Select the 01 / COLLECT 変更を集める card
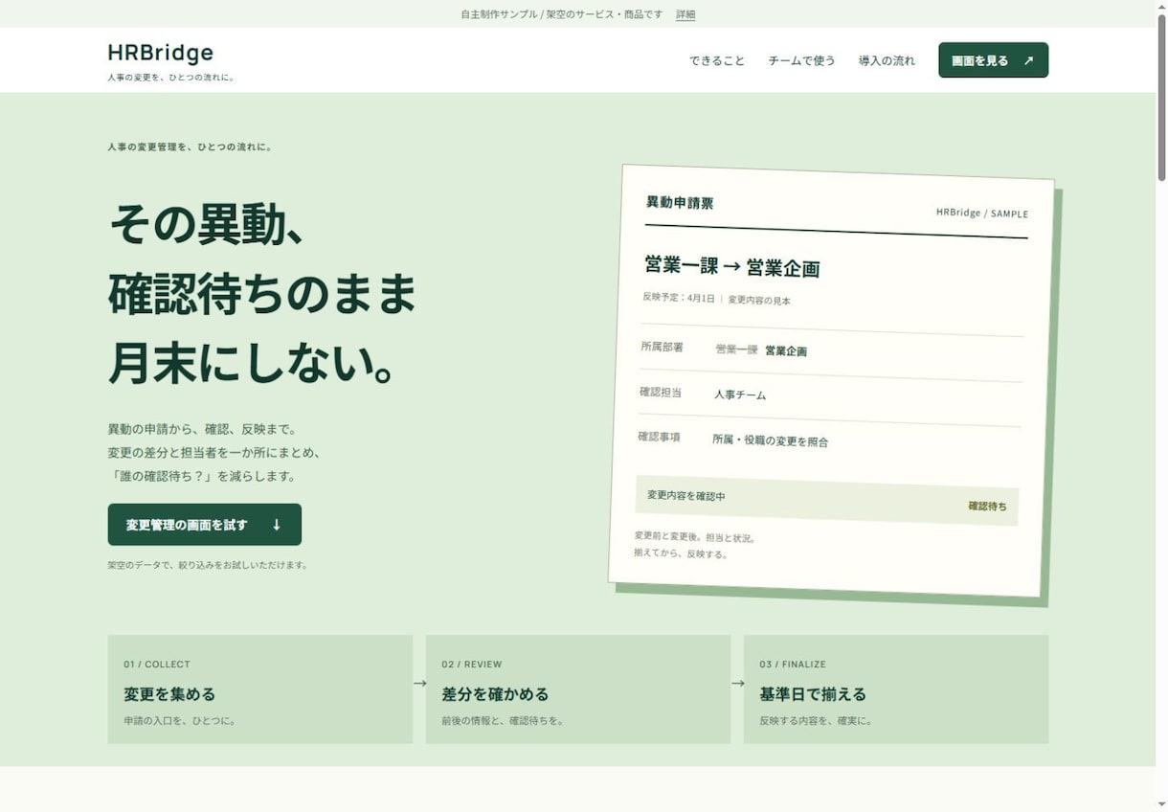This screenshot has height=812, width=1168. [x=260, y=689]
